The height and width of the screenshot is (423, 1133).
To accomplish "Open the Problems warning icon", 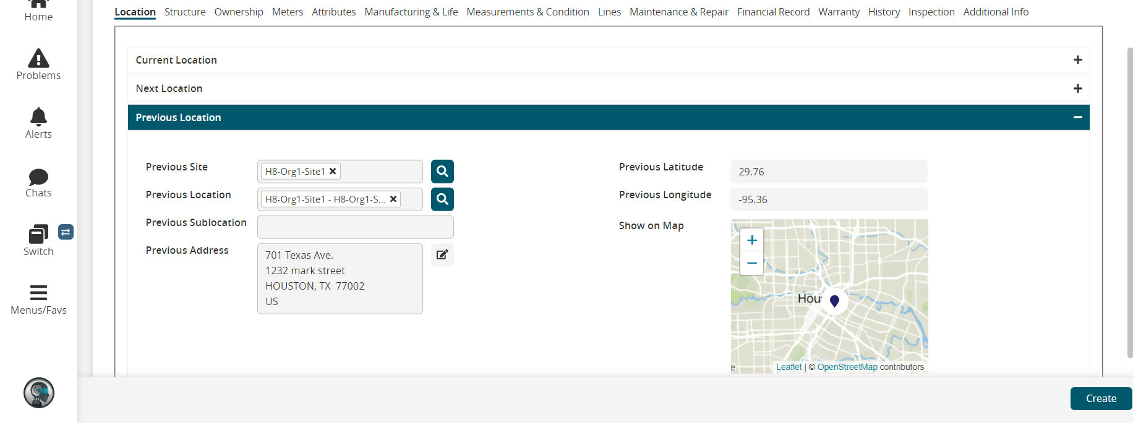I will 38,58.
